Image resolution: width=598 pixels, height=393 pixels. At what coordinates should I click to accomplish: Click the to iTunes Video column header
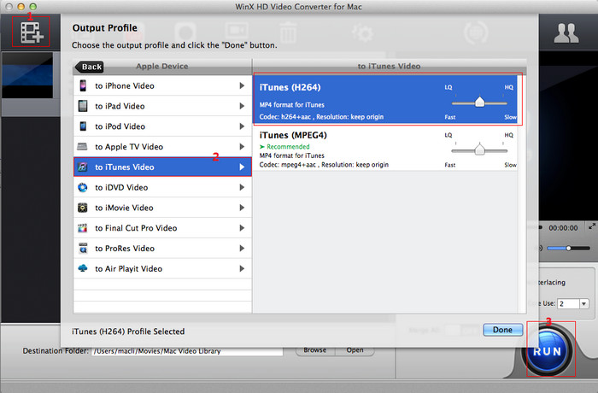[389, 67]
